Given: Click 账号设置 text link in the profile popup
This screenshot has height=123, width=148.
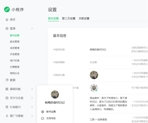Looking at the screenshot, I should (x=51, y=112).
